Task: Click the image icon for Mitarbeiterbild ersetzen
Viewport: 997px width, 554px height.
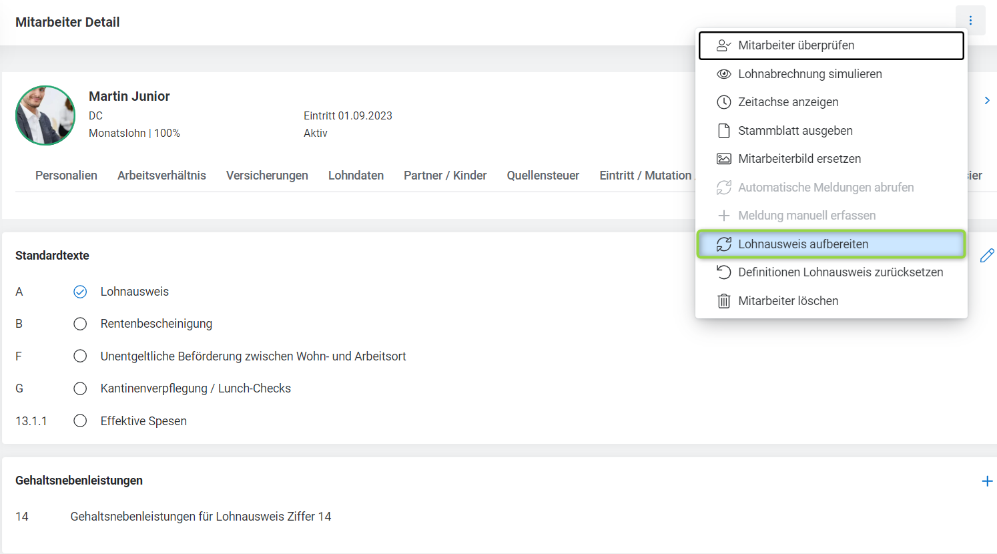Action: (723, 159)
